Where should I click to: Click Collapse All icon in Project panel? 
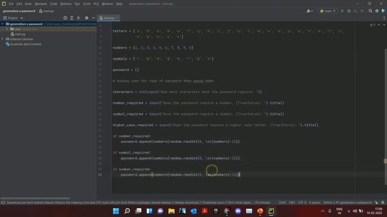click(78, 18)
